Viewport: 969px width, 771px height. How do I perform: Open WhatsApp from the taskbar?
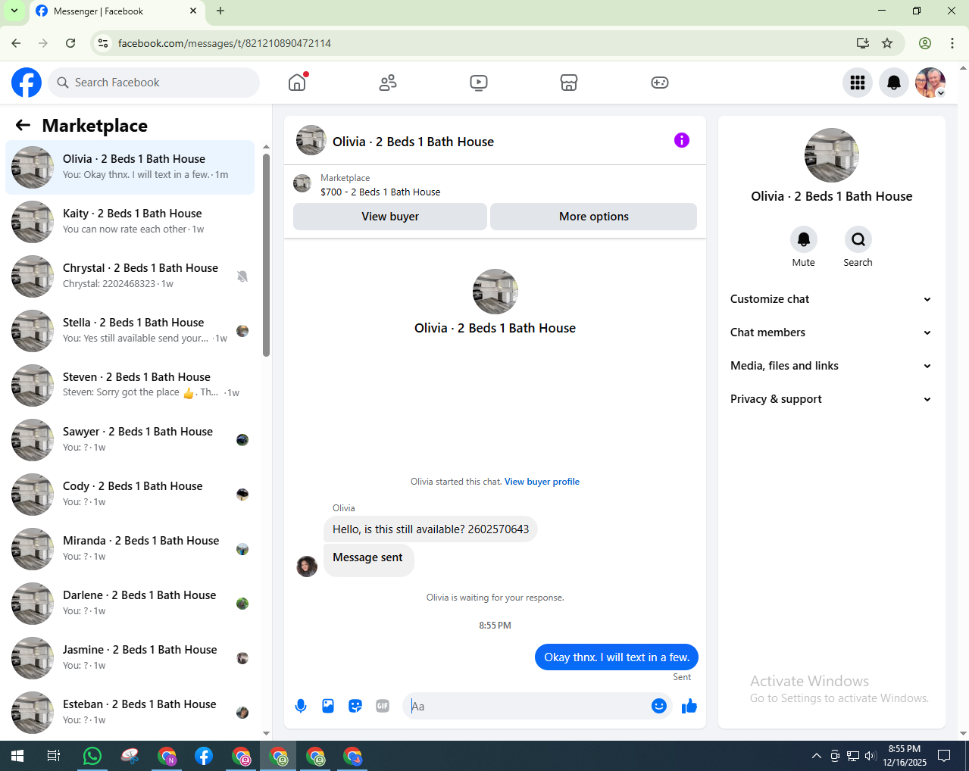click(92, 756)
